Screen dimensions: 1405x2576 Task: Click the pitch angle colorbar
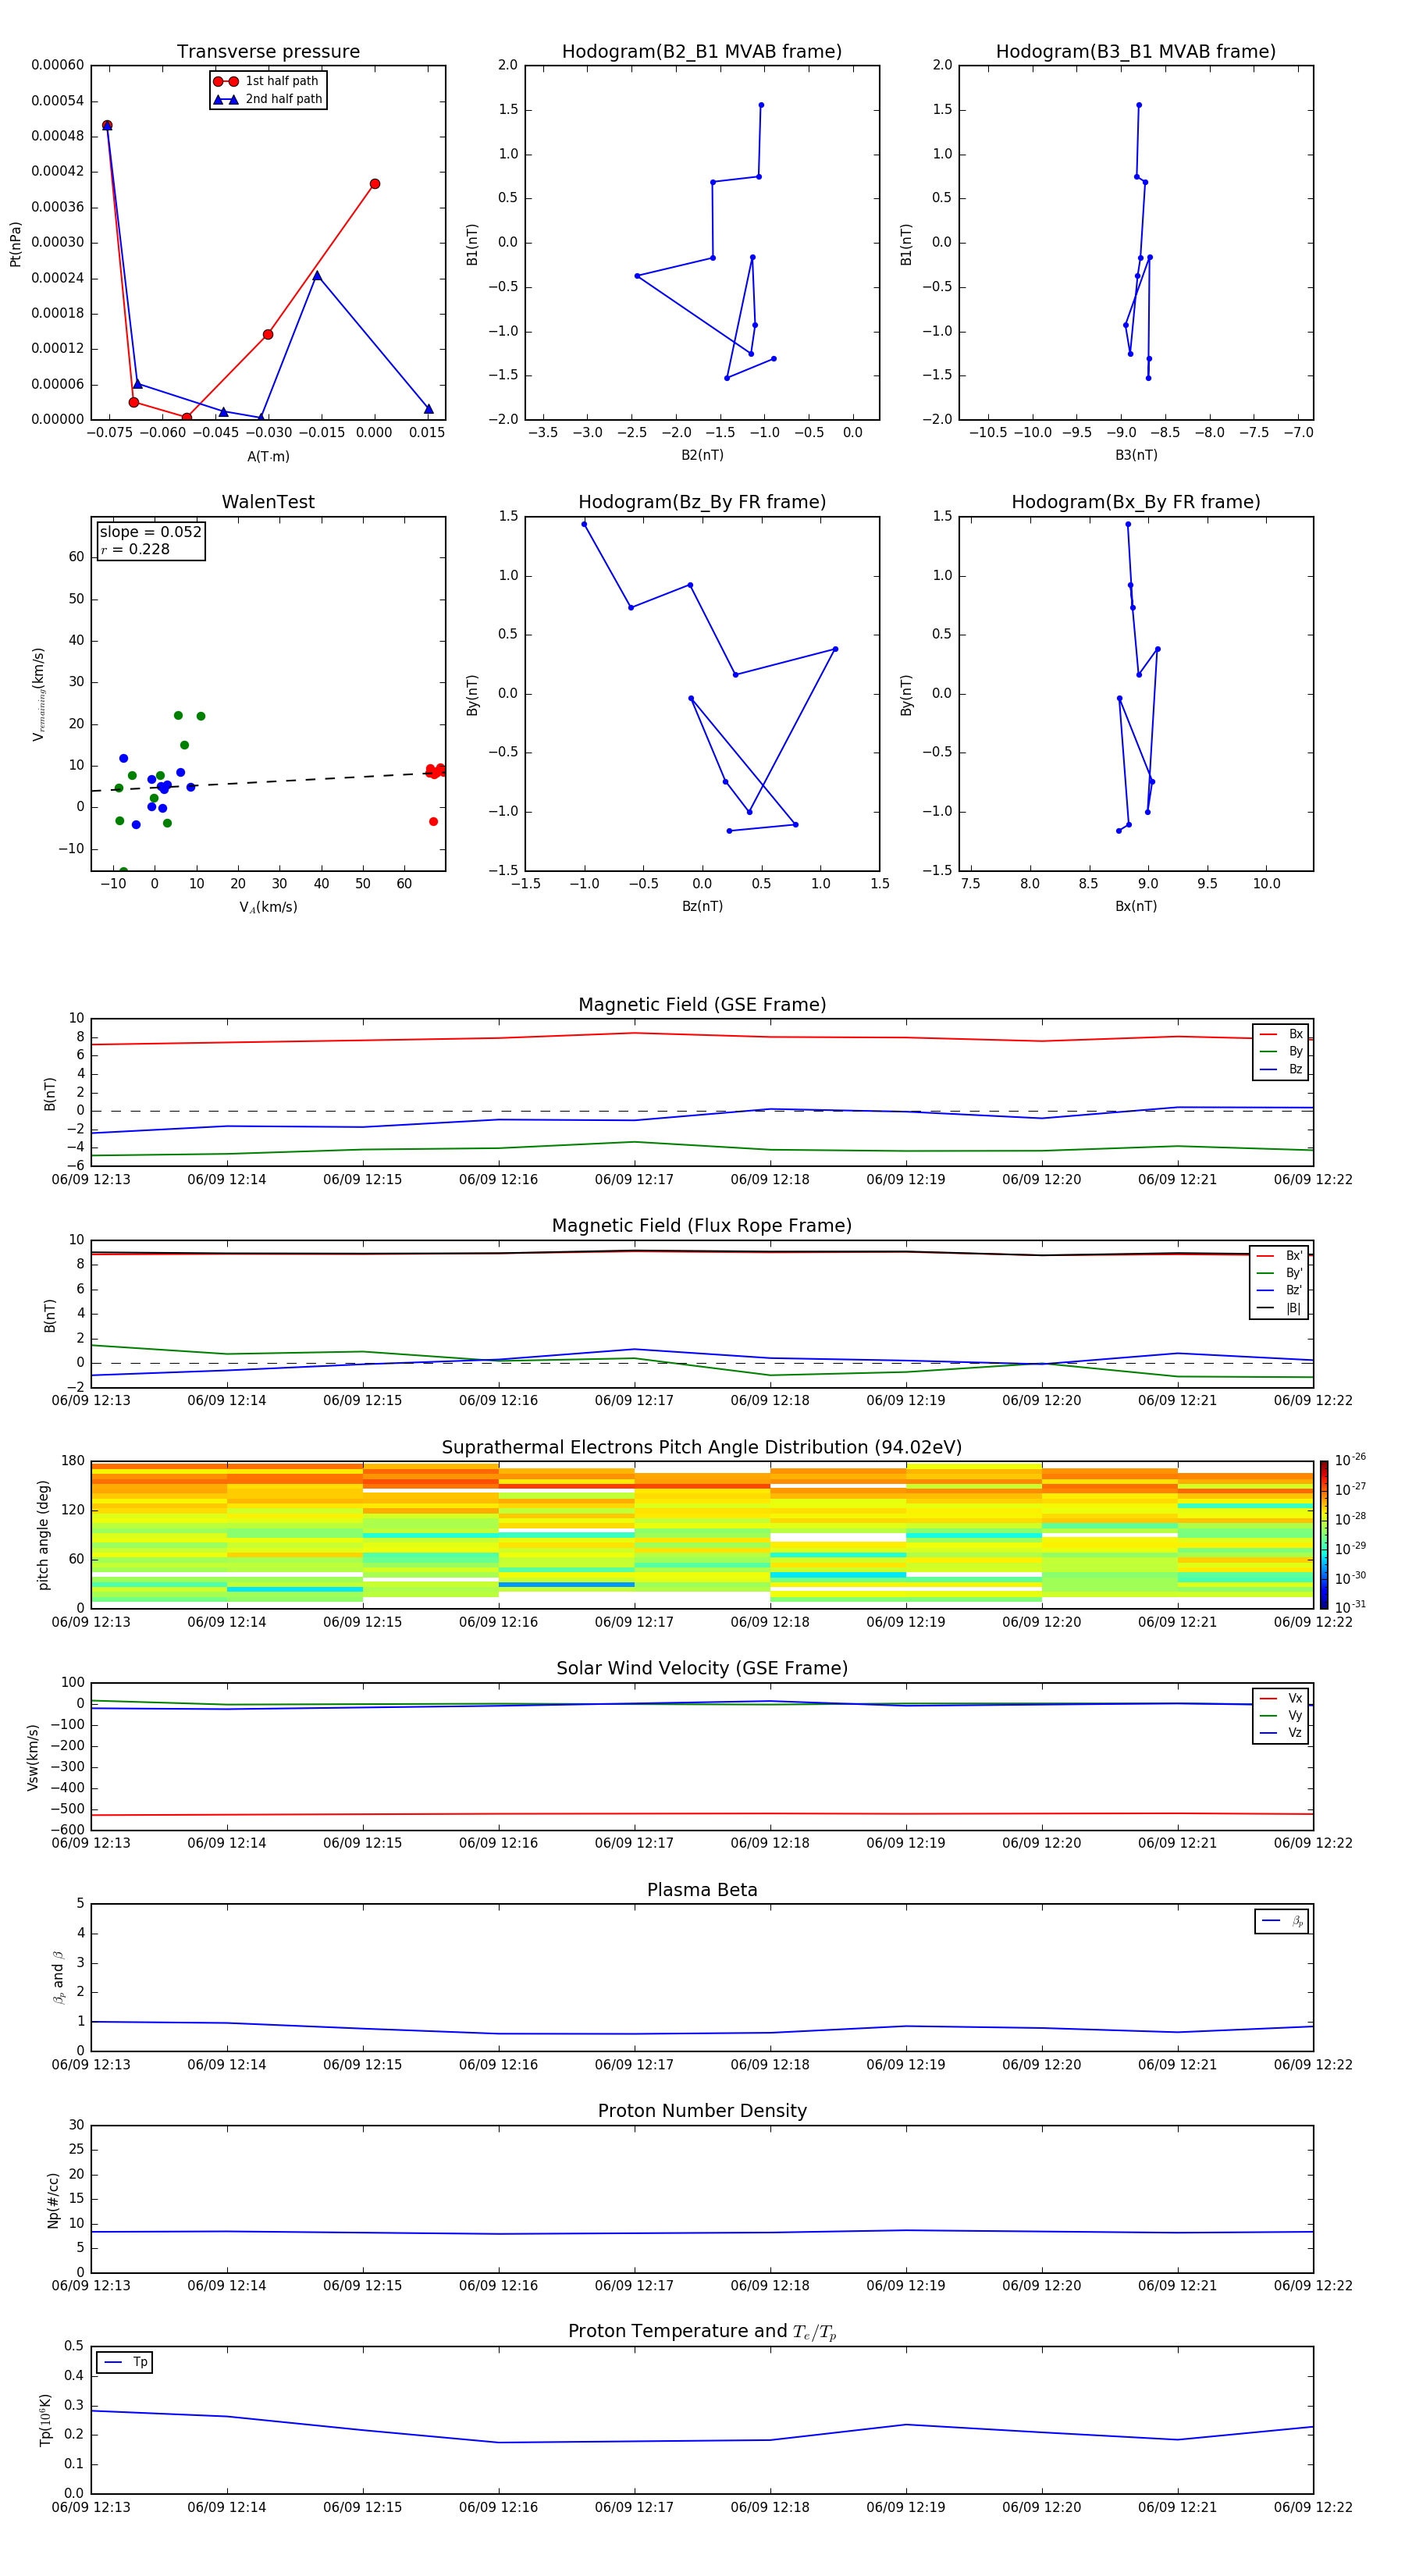[x=1323, y=1534]
